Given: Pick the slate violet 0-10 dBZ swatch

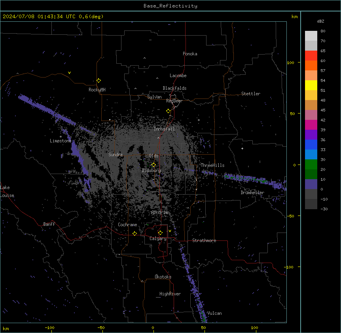Looking at the screenshot, I should (x=311, y=184).
